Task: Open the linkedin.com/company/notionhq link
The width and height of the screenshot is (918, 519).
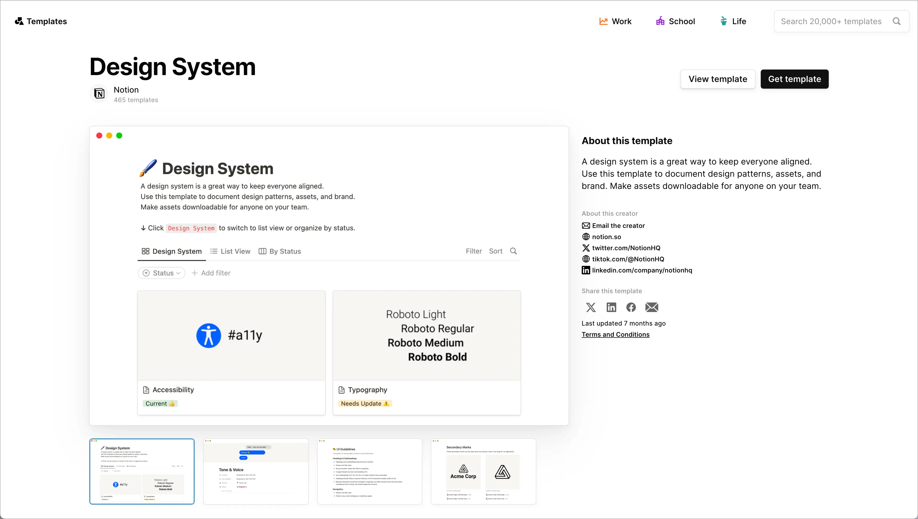Action: point(642,270)
